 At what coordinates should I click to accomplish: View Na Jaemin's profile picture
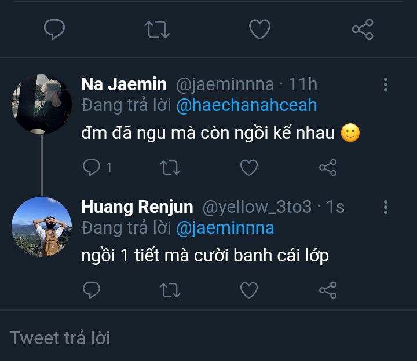(x=41, y=104)
